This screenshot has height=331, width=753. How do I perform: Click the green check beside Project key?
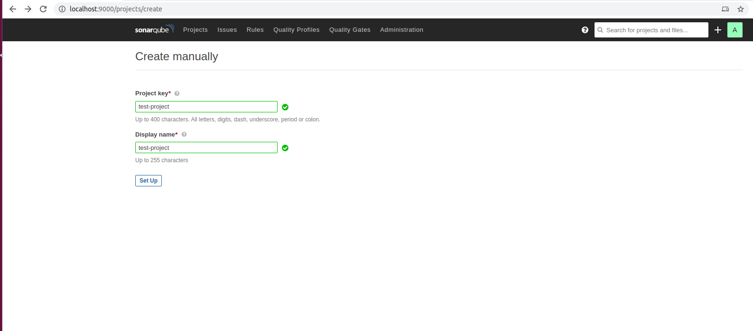(285, 107)
